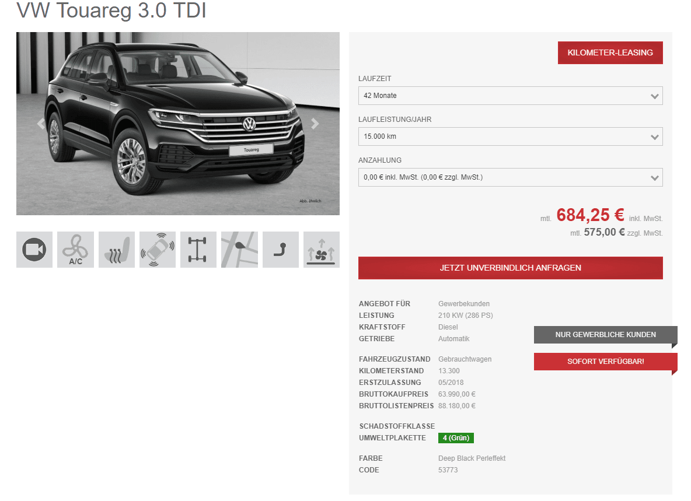
Task: Show previous car image with left arrow
Action: pyautogui.click(x=41, y=124)
